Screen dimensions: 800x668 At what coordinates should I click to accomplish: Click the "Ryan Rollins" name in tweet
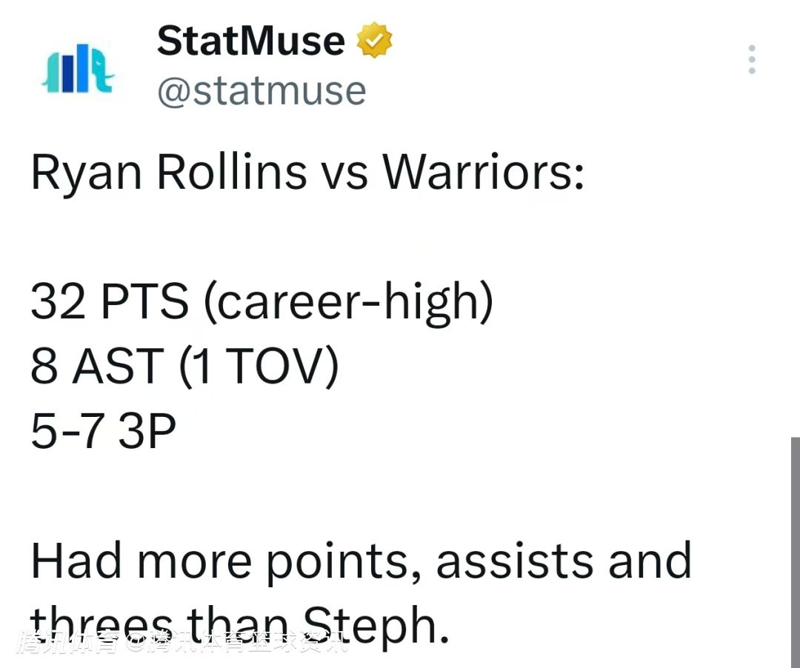(x=168, y=172)
